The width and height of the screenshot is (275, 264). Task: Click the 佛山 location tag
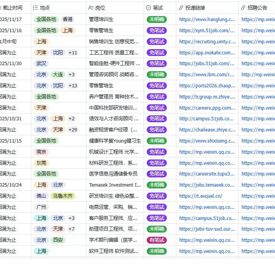[x=41, y=196]
